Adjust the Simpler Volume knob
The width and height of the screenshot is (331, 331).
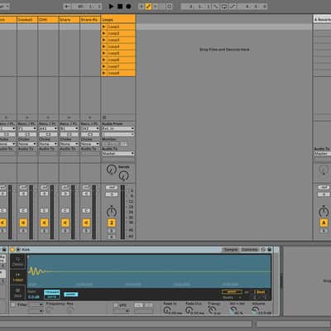click(x=256, y=310)
